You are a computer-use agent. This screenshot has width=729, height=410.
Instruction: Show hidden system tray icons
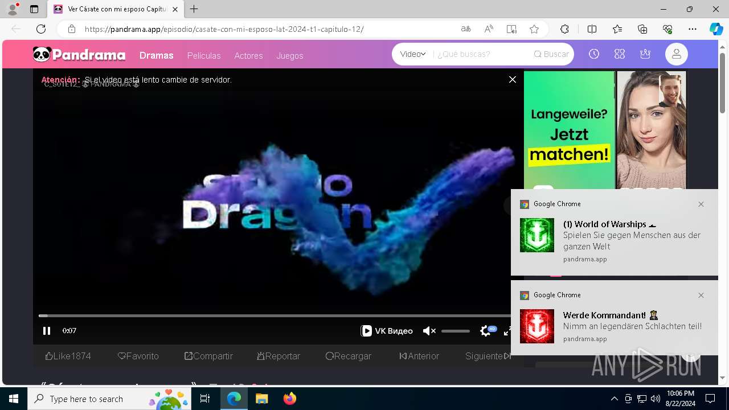[614, 399]
